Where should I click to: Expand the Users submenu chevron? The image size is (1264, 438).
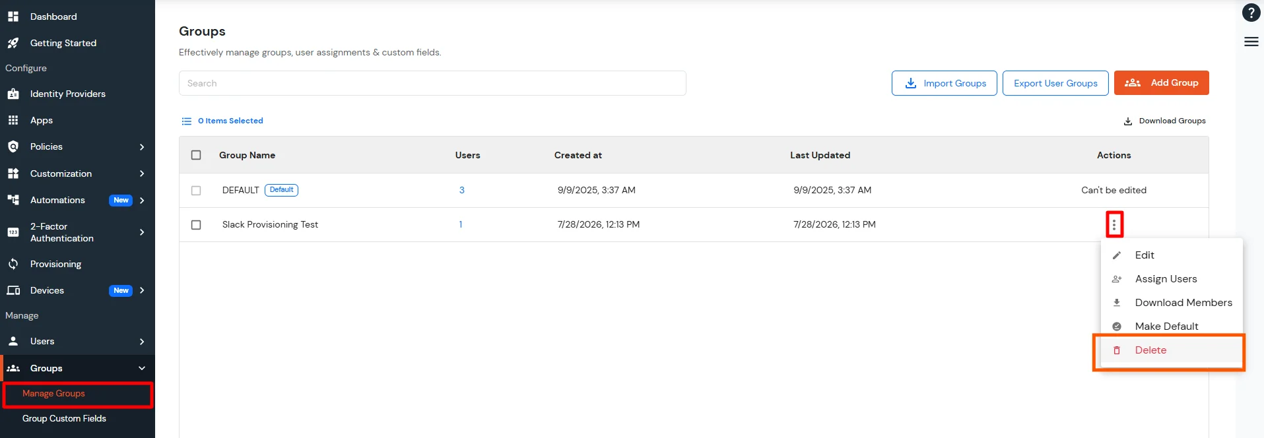142,341
